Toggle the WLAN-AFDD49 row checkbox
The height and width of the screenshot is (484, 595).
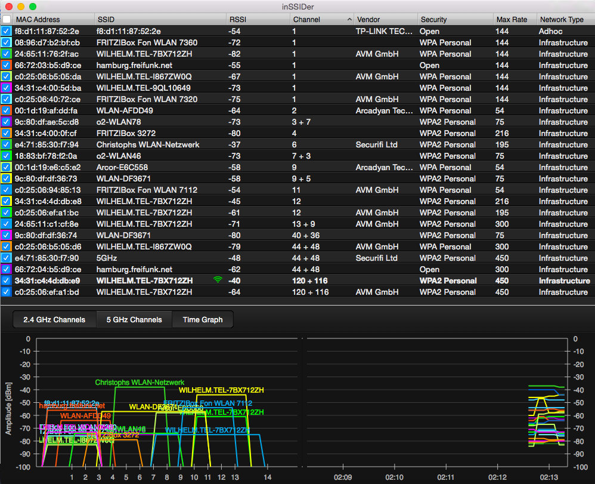coord(6,110)
